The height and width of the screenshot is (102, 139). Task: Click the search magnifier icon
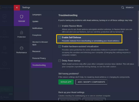[123, 7]
